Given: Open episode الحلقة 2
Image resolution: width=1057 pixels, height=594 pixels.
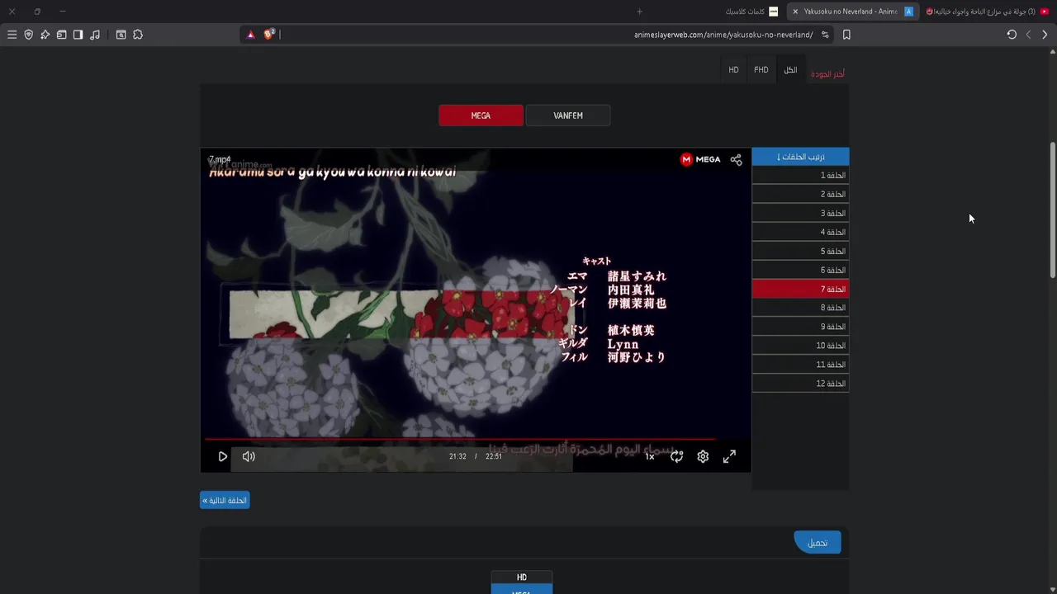Looking at the screenshot, I should [x=800, y=195].
